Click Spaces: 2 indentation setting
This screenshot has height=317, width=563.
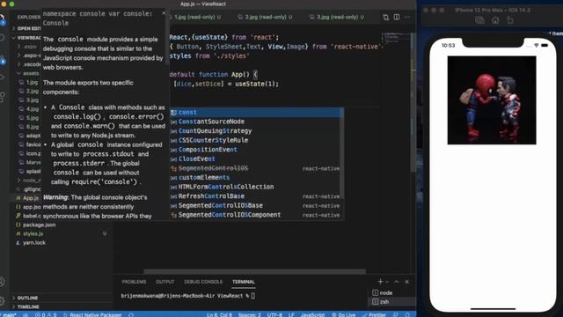[x=250, y=314]
